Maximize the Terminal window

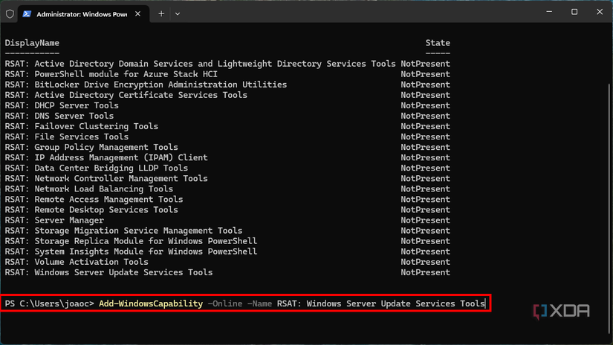point(574,12)
